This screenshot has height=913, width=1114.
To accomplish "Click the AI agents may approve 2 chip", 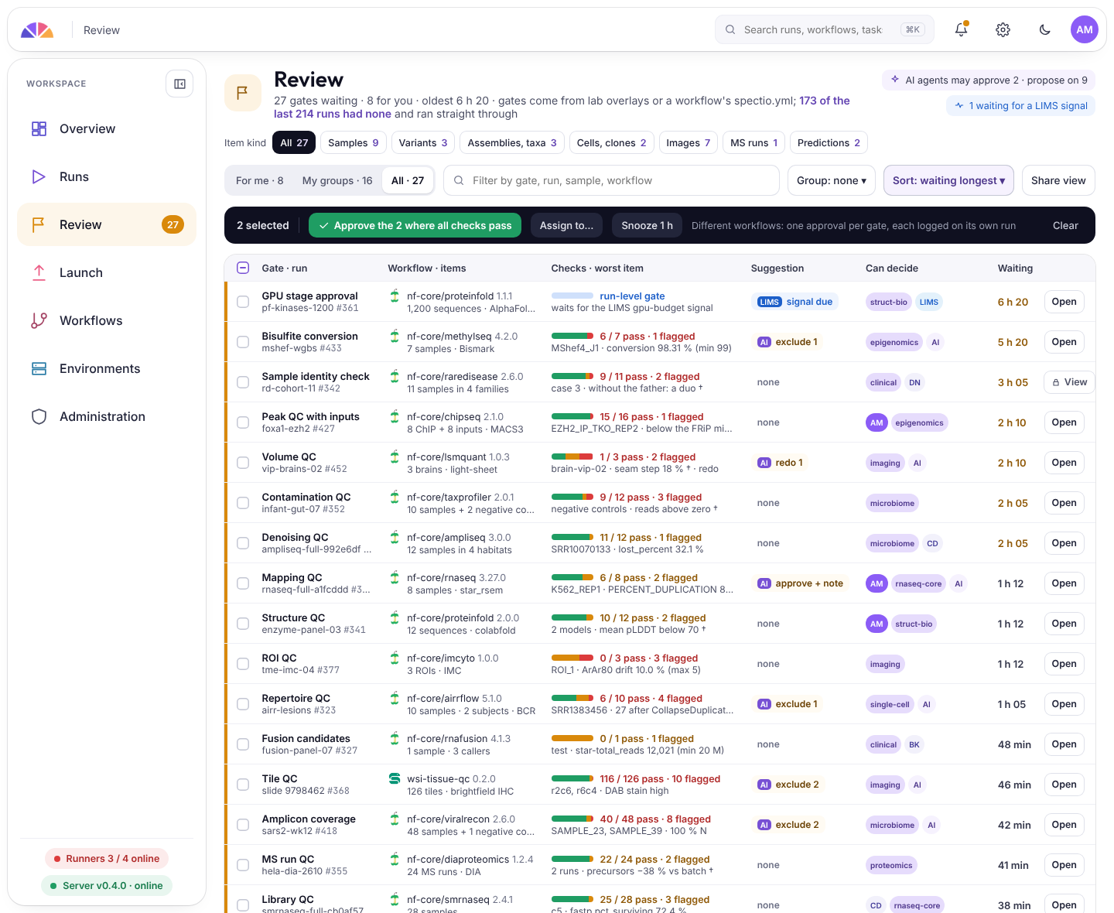I will tap(989, 80).
